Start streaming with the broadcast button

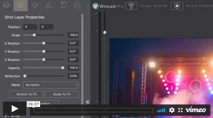[x=131, y=6]
